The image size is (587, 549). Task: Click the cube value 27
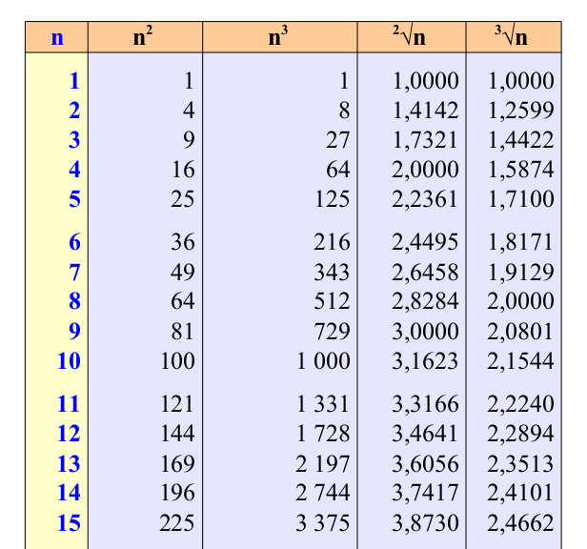338,140
